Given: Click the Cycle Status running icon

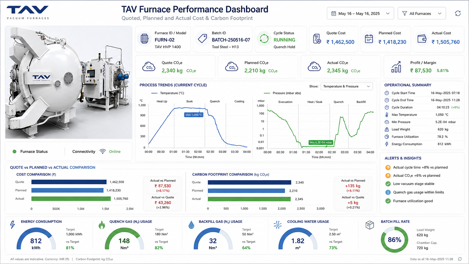Looking at the screenshot, I should [264, 39].
